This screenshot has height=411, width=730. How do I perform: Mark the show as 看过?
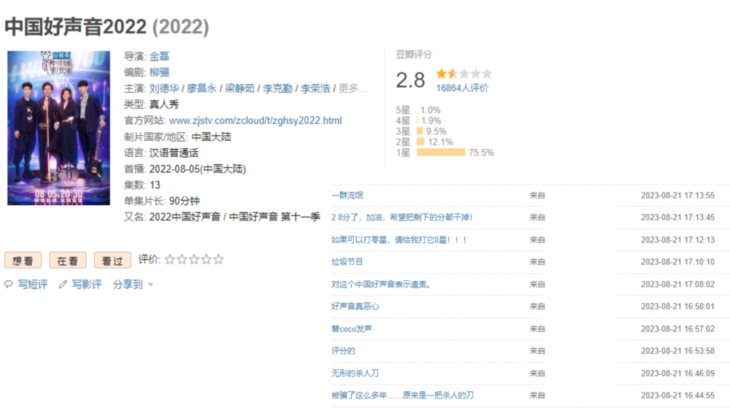[112, 261]
